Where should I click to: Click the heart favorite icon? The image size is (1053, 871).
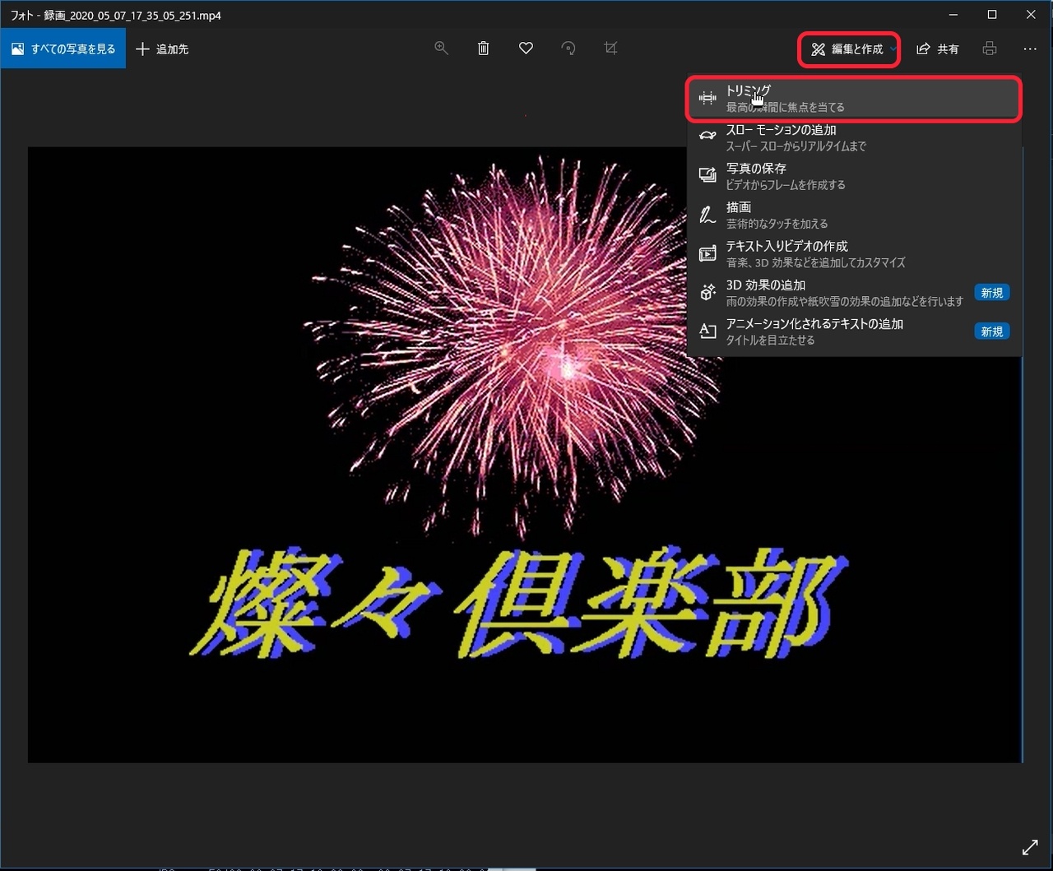[x=526, y=49]
